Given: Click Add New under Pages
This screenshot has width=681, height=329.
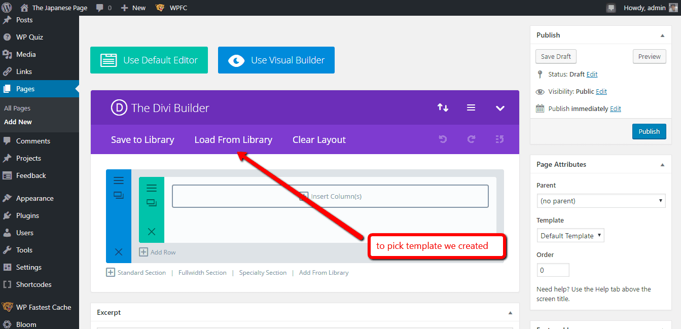Looking at the screenshot, I should click(18, 122).
